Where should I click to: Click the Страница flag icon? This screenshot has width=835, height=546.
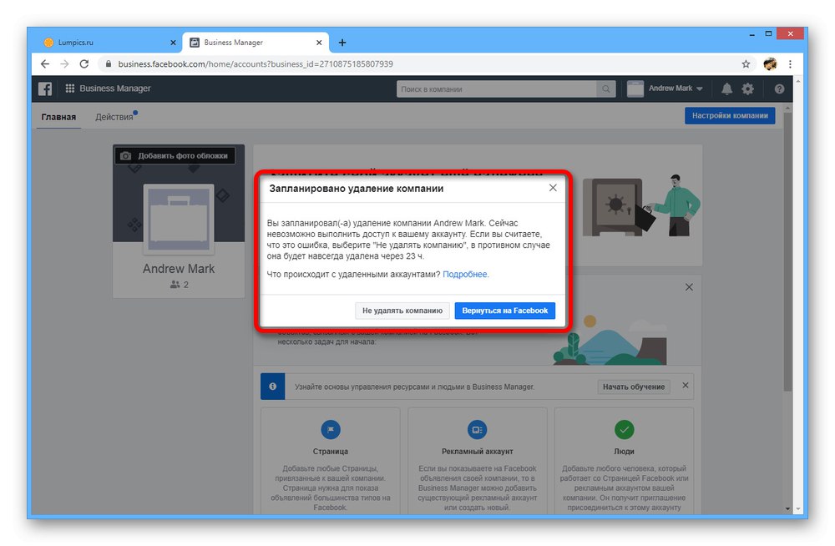(x=331, y=429)
